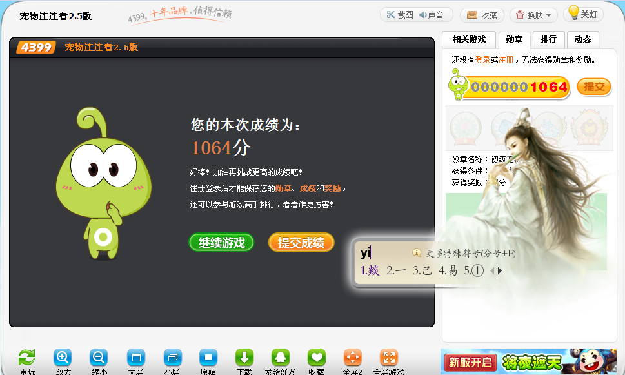Click the IME input text yi
This screenshot has height=375, width=625.
pos(366,252)
